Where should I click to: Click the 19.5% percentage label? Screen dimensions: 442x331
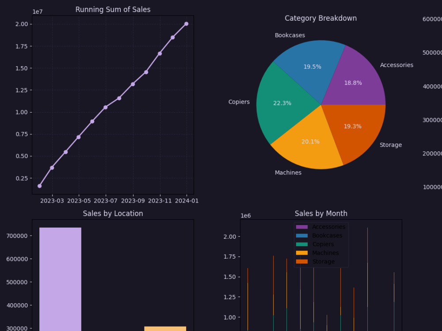(x=312, y=67)
